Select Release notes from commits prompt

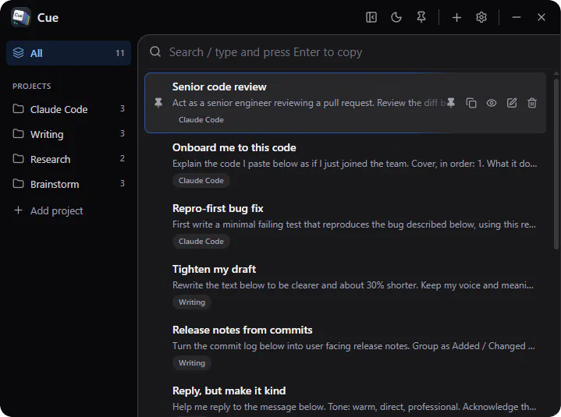(345, 346)
